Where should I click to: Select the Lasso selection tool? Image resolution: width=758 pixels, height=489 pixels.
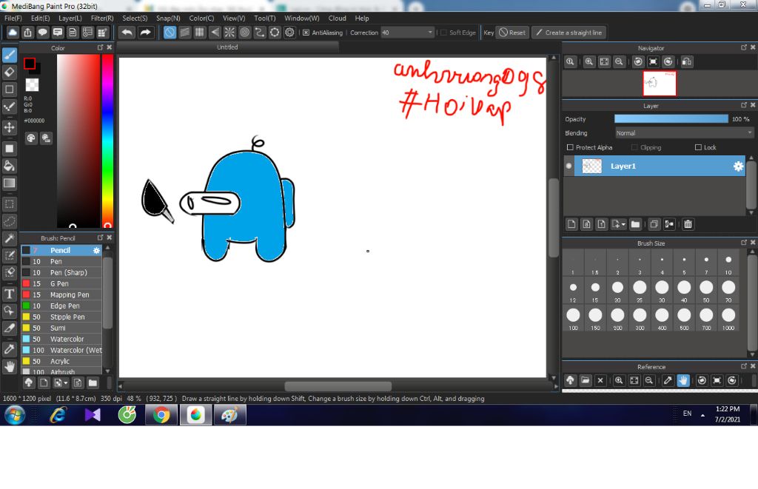[x=9, y=221]
